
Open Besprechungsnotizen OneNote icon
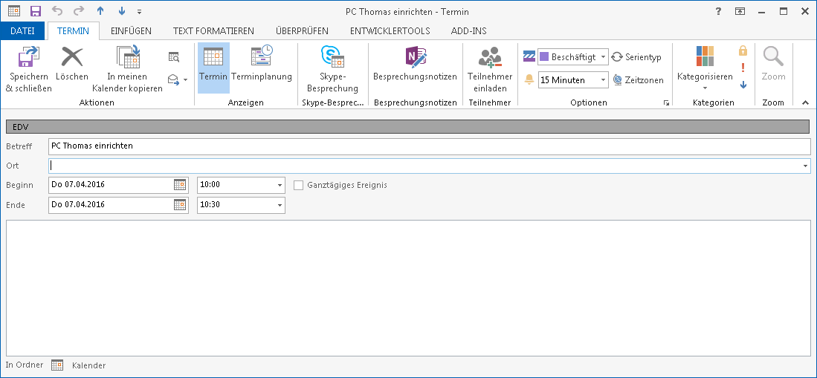pyautogui.click(x=414, y=58)
